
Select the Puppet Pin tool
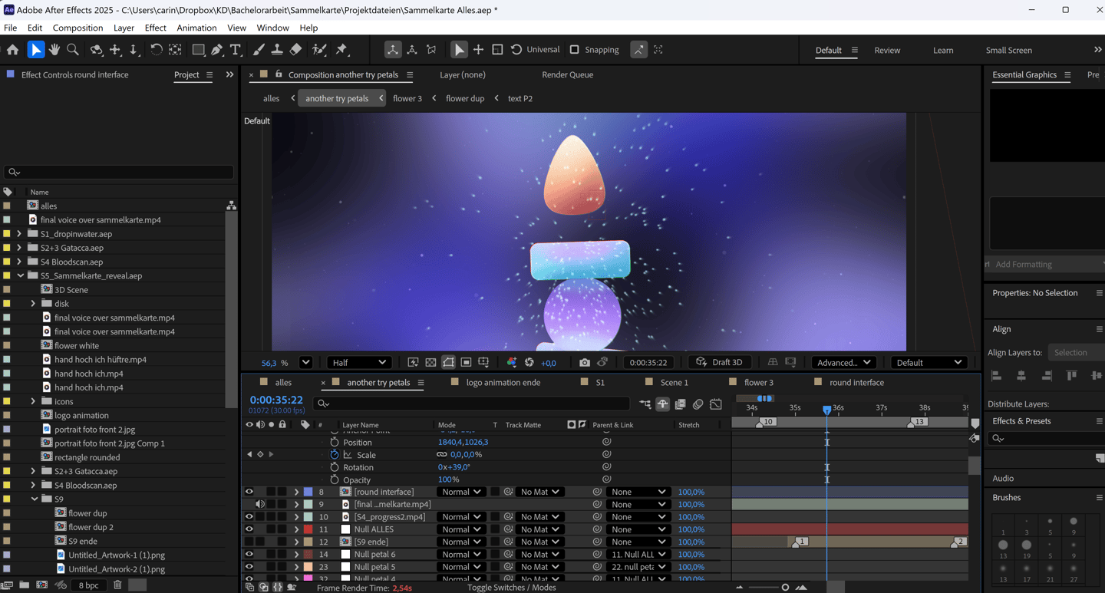pyautogui.click(x=342, y=50)
